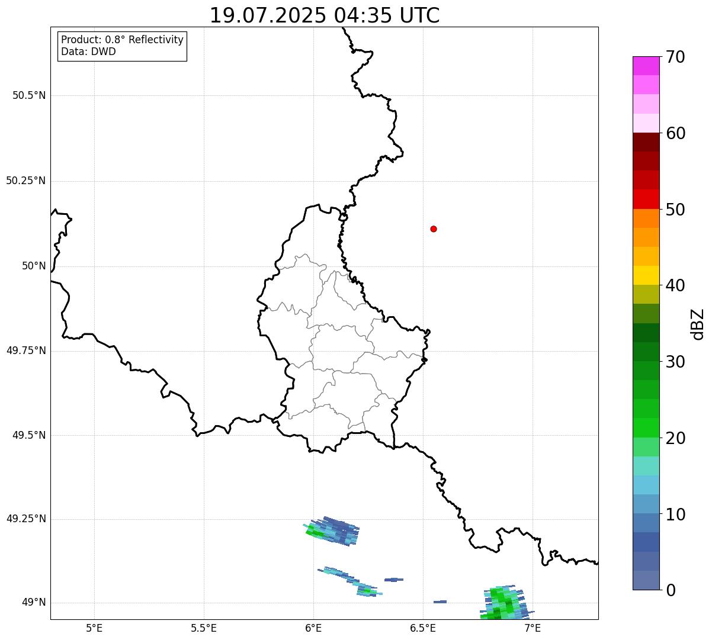This screenshot has height=640, width=712.
Task: Click the 49.5°N latitude label
Action: (29, 435)
